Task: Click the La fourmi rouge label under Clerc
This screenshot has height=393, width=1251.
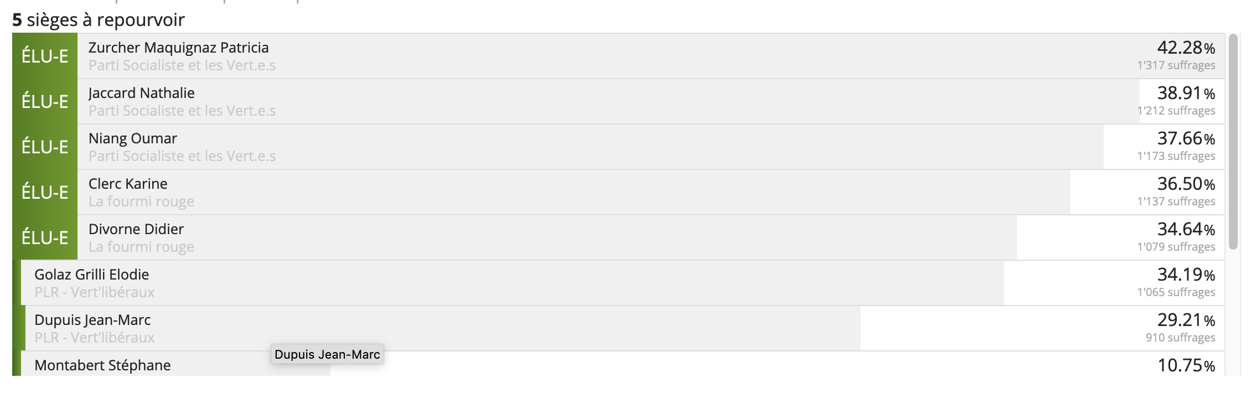Action: (141, 201)
